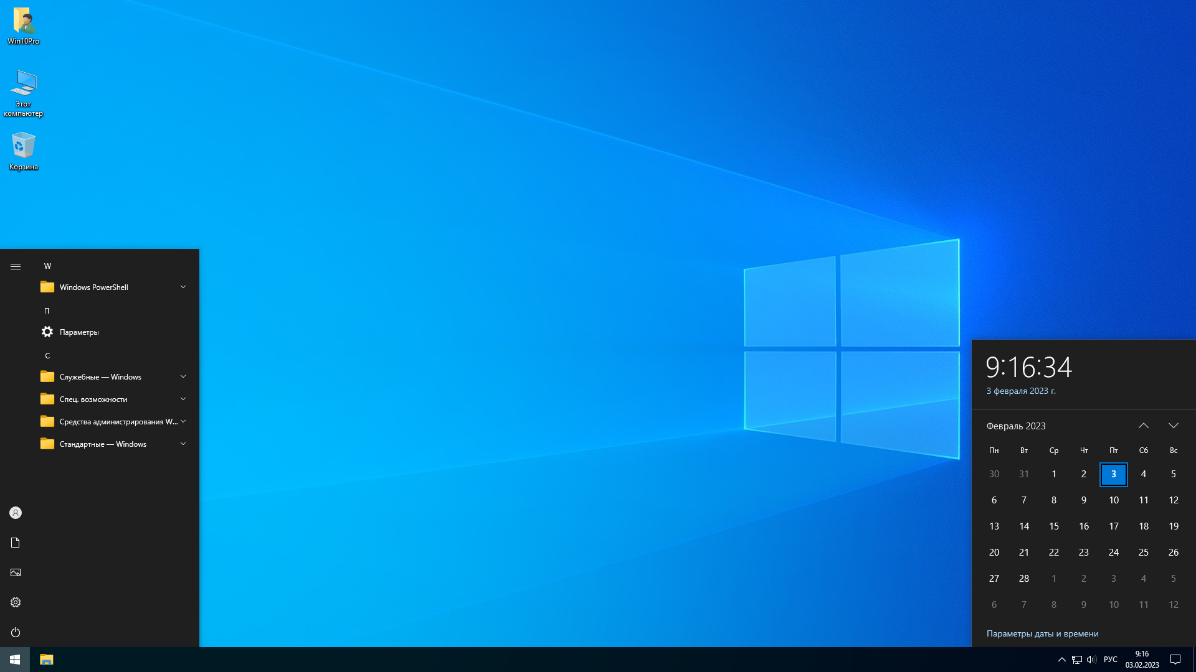The height and width of the screenshot is (672, 1196).
Task: Click the user account icon in Start menu
Action: [x=16, y=513]
